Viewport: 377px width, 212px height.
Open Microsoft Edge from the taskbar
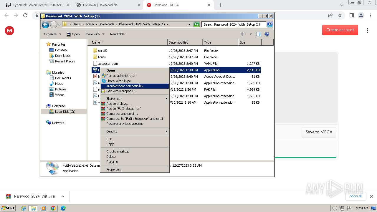[x=63, y=208]
